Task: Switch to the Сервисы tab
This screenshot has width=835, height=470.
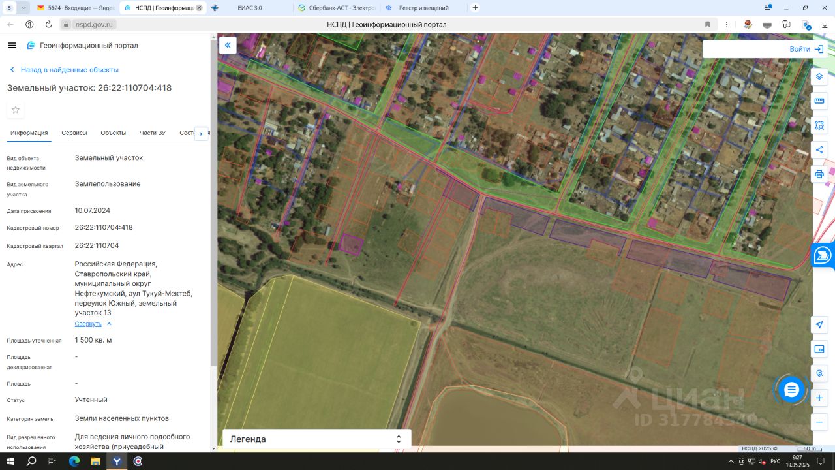Action: pos(74,133)
